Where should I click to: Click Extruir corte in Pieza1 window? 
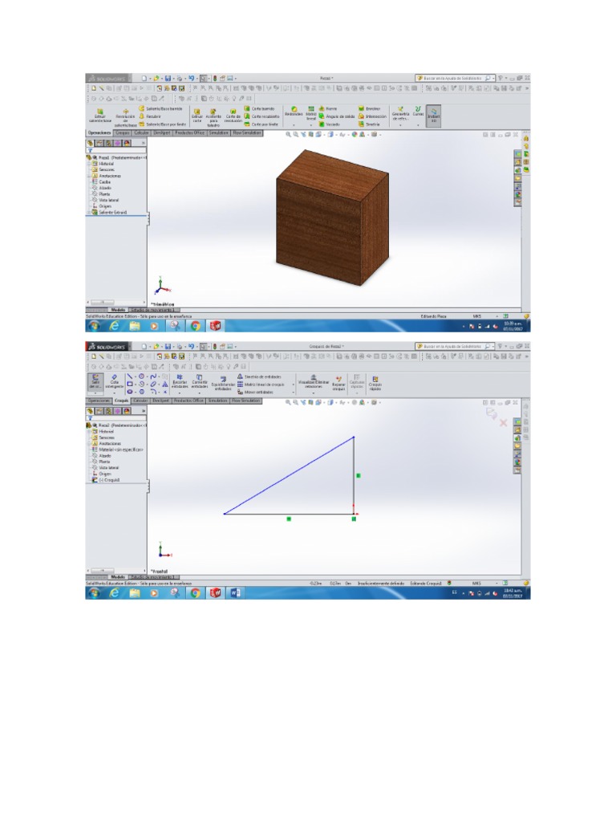[x=197, y=116]
